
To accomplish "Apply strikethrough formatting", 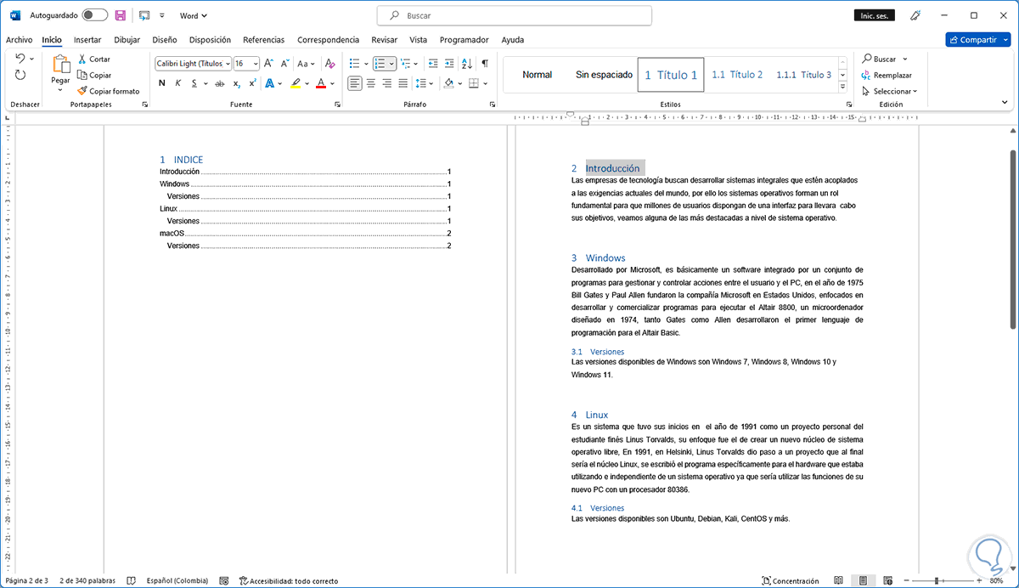I will (220, 83).
